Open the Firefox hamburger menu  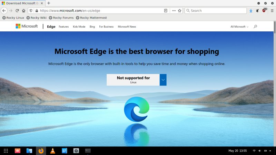(272, 11)
